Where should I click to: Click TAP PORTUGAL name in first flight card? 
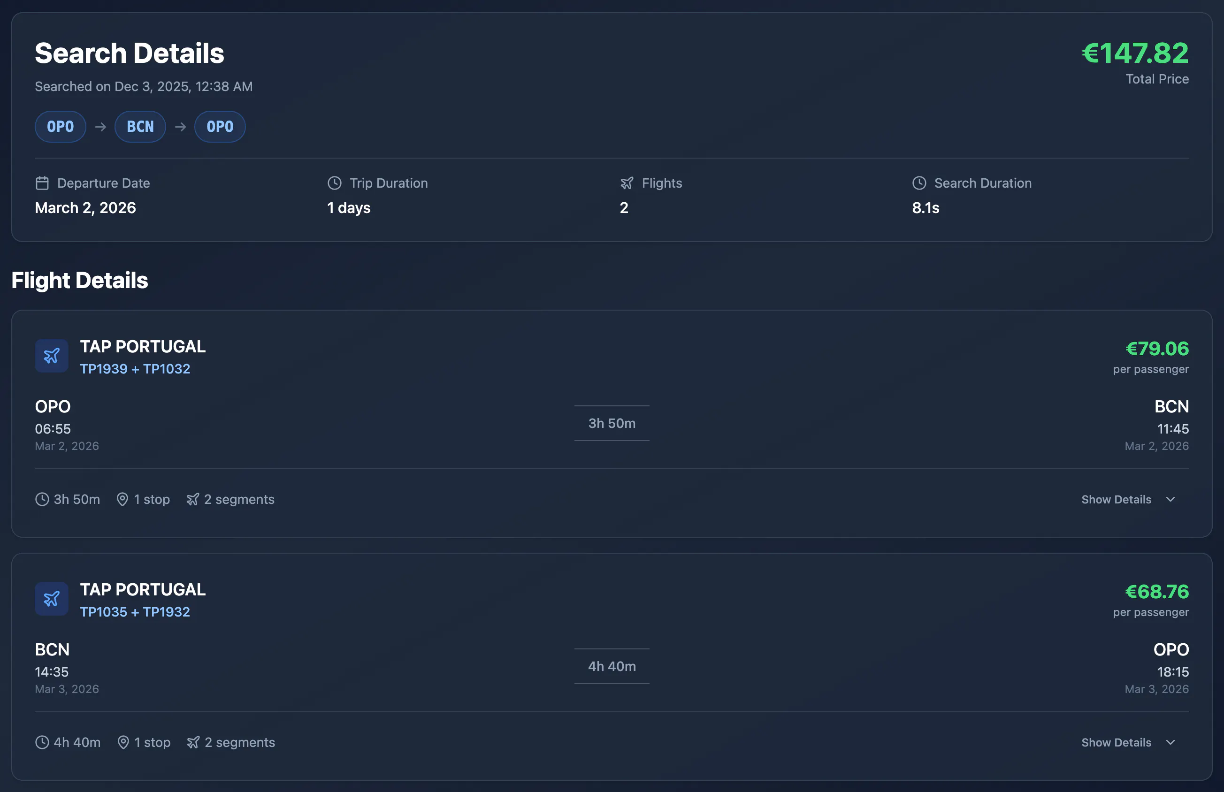click(x=143, y=347)
